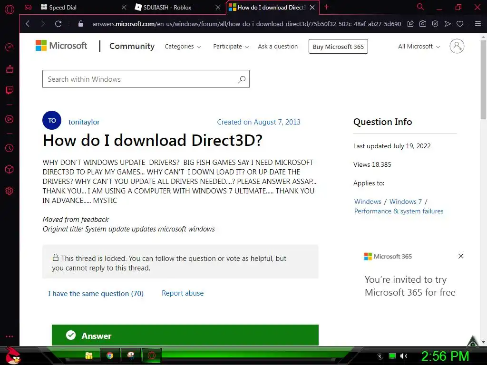Click I have the same question (70)
Image resolution: width=487 pixels, height=365 pixels.
coord(96,294)
